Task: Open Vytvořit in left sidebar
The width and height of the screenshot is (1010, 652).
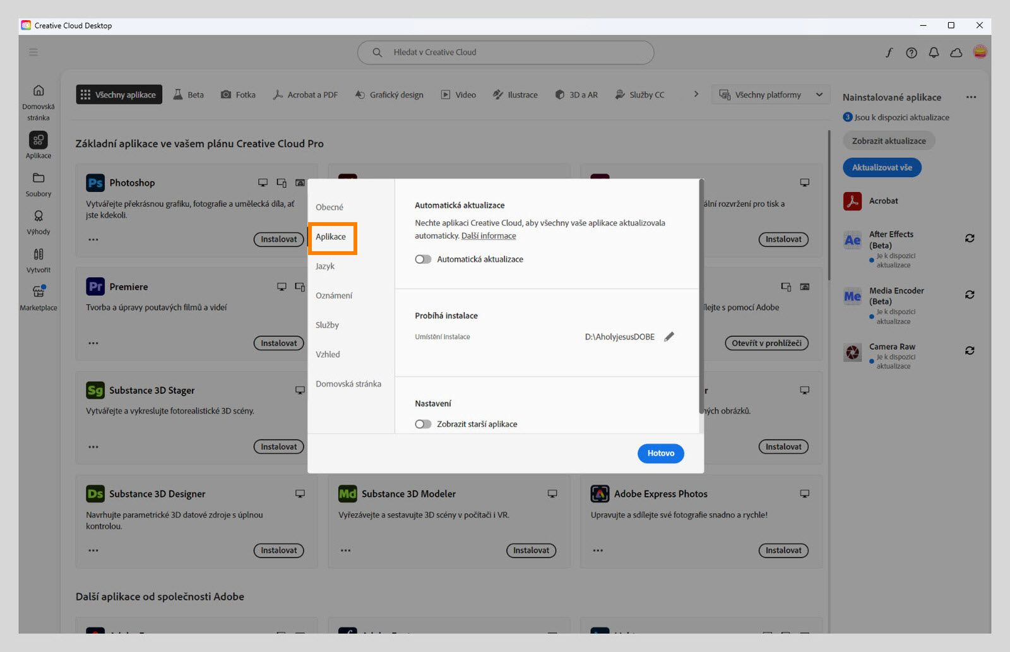Action: point(39,261)
